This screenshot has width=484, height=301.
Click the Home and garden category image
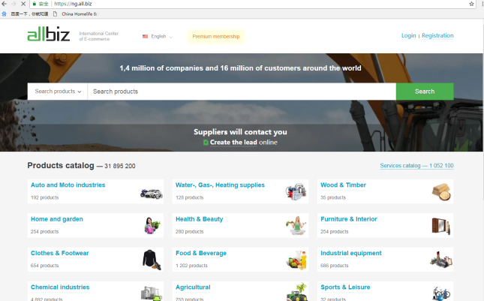tap(152, 225)
